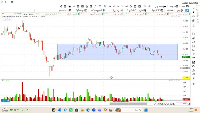The width and height of the screenshot is (200, 113).
Task: Click the green 27.5800 price label
Action: point(186,57)
